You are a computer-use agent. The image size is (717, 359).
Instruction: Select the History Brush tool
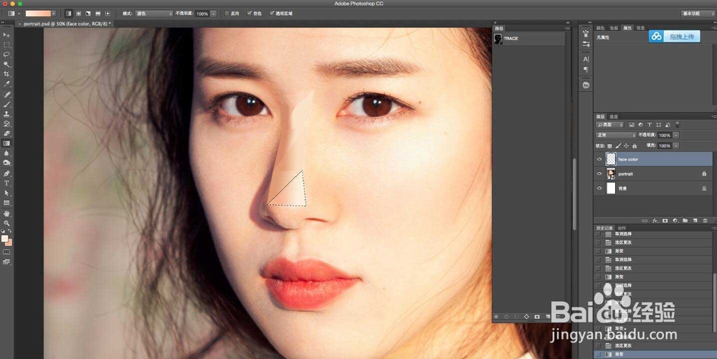click(x=6, y=124)
